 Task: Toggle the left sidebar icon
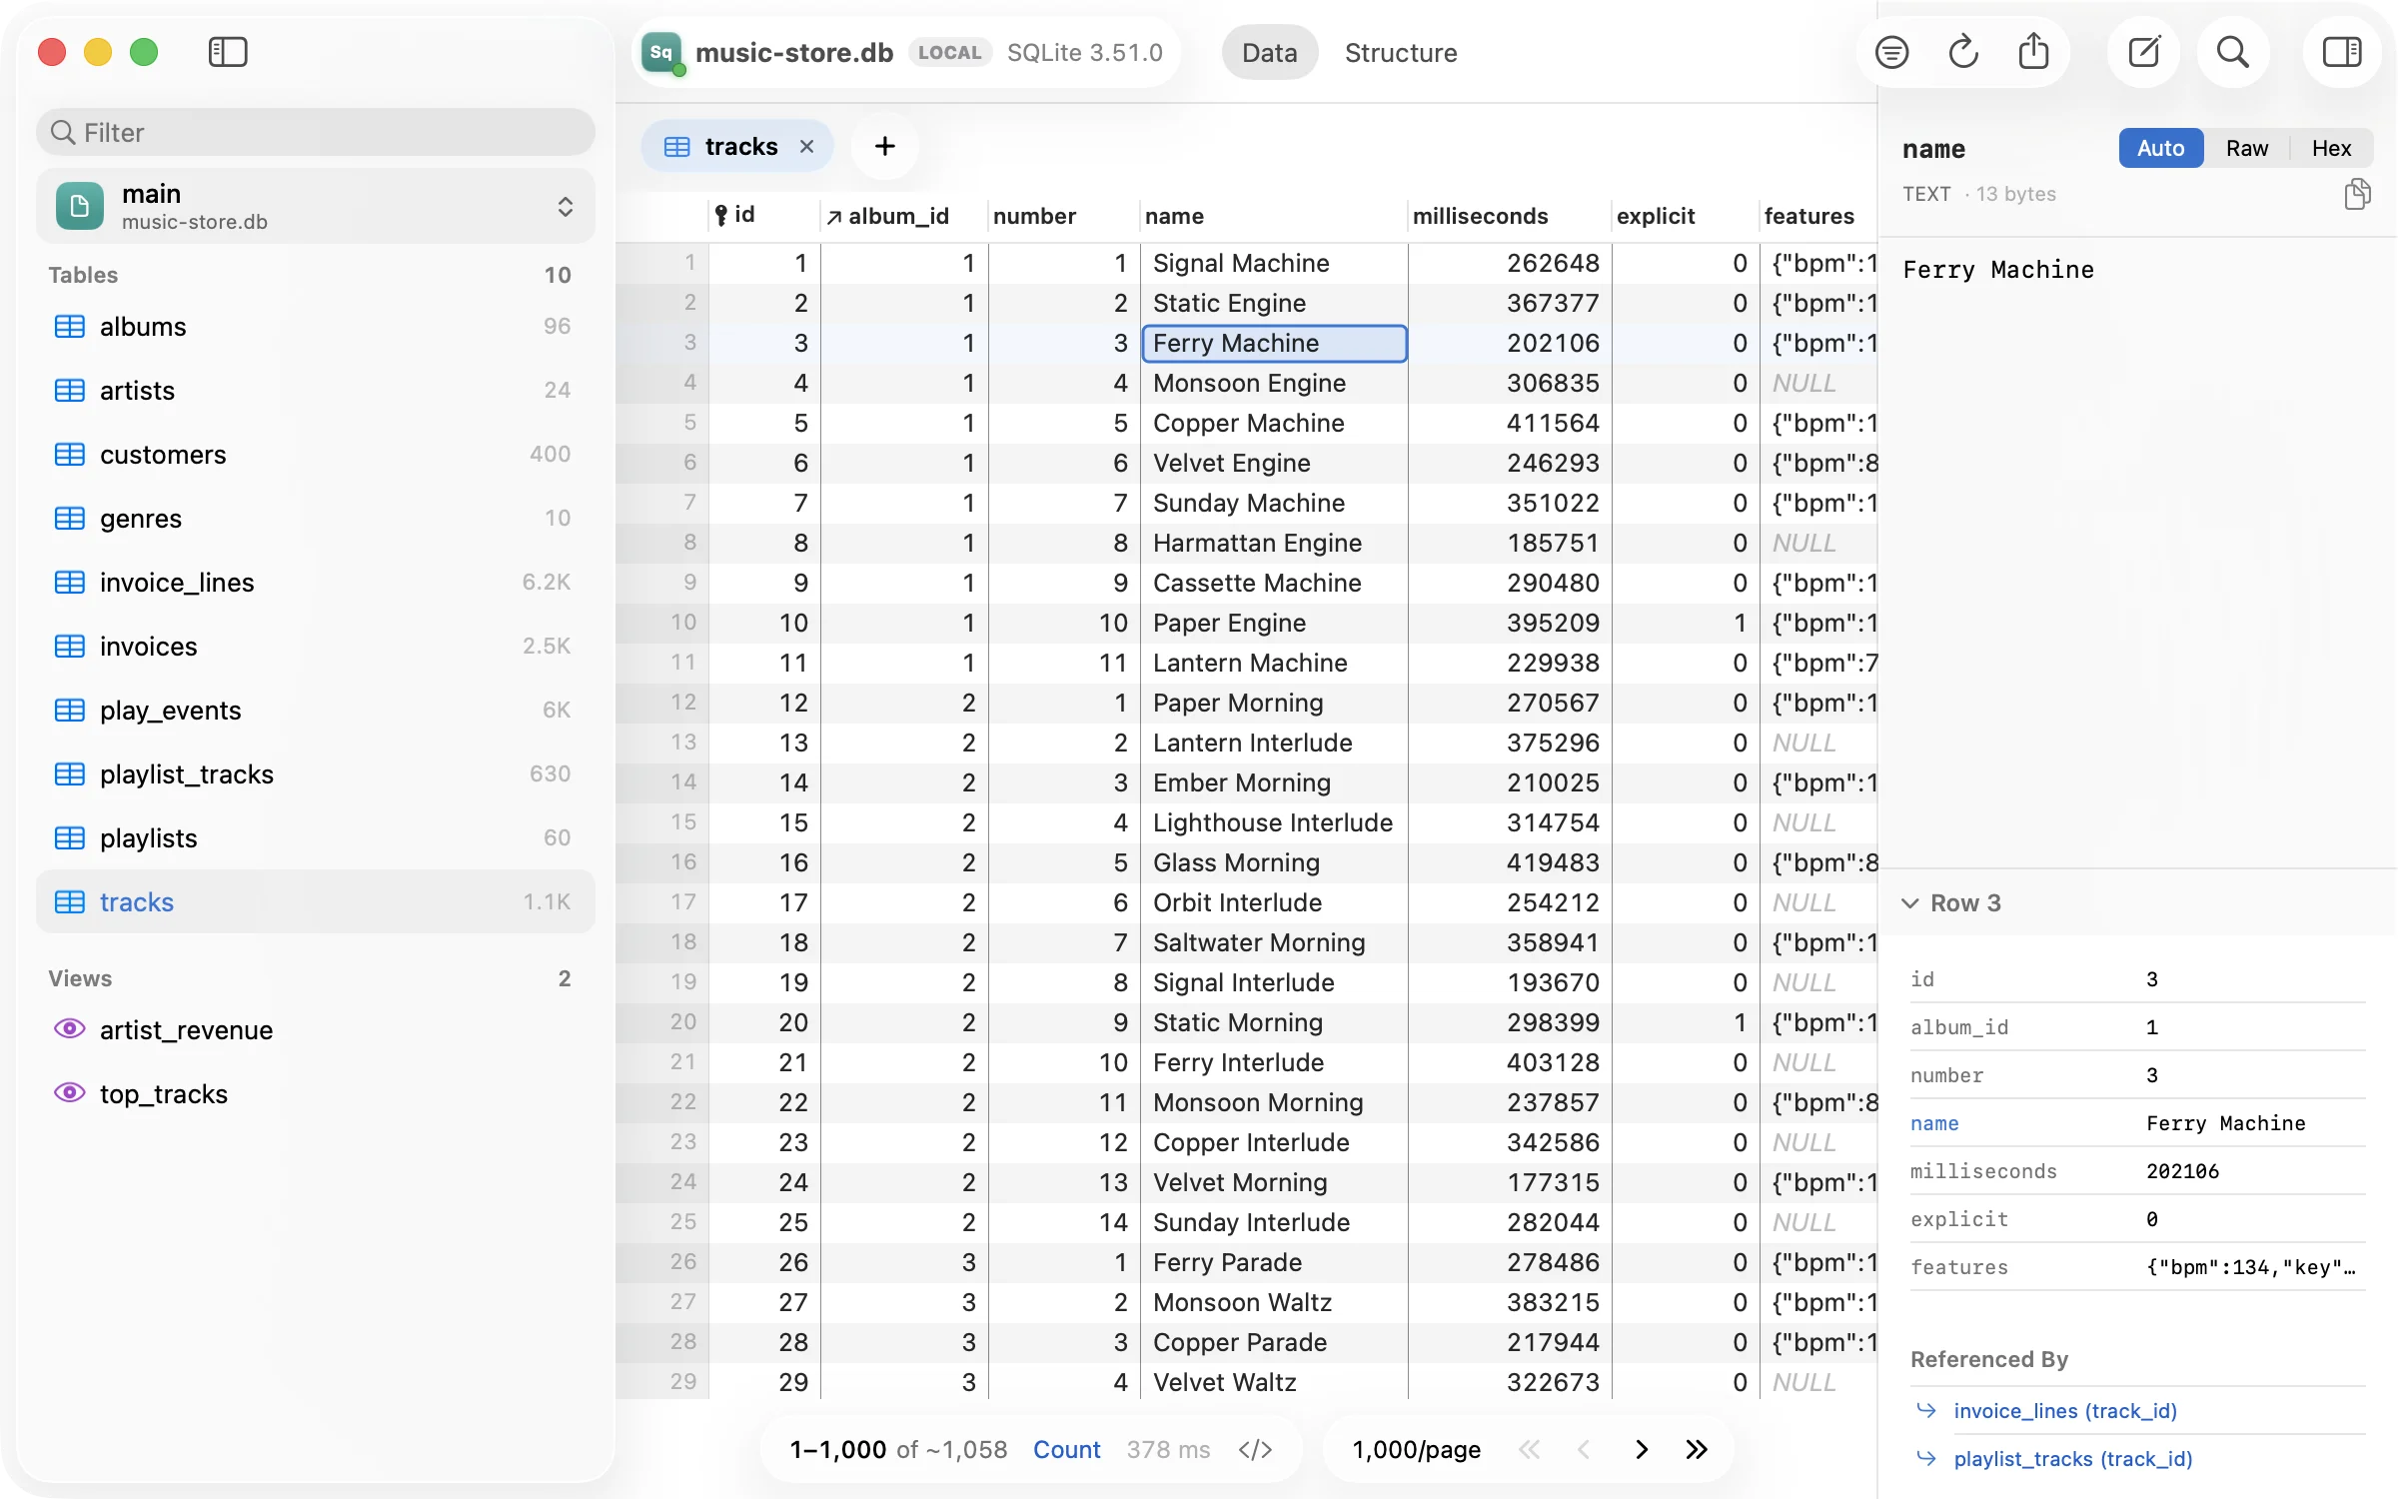tap(228, 52)
